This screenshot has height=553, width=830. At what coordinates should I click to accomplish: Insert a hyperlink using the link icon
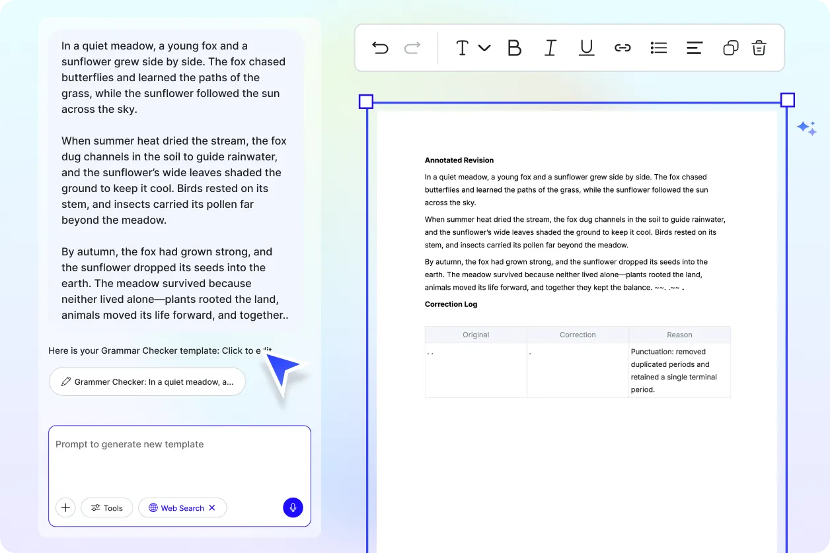[x=622, y=48]
